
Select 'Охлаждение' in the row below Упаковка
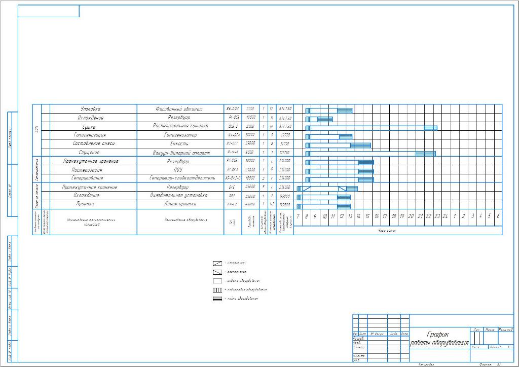[93, 118]
